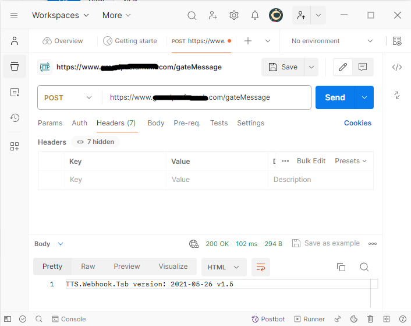Viewport: 411px width, 326px height.
Task: Open History in the sidebar
Action: click(15, 118)
